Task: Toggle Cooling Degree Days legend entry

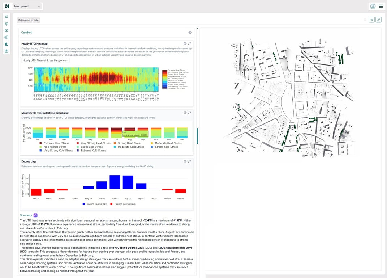Action: (96, 204)
